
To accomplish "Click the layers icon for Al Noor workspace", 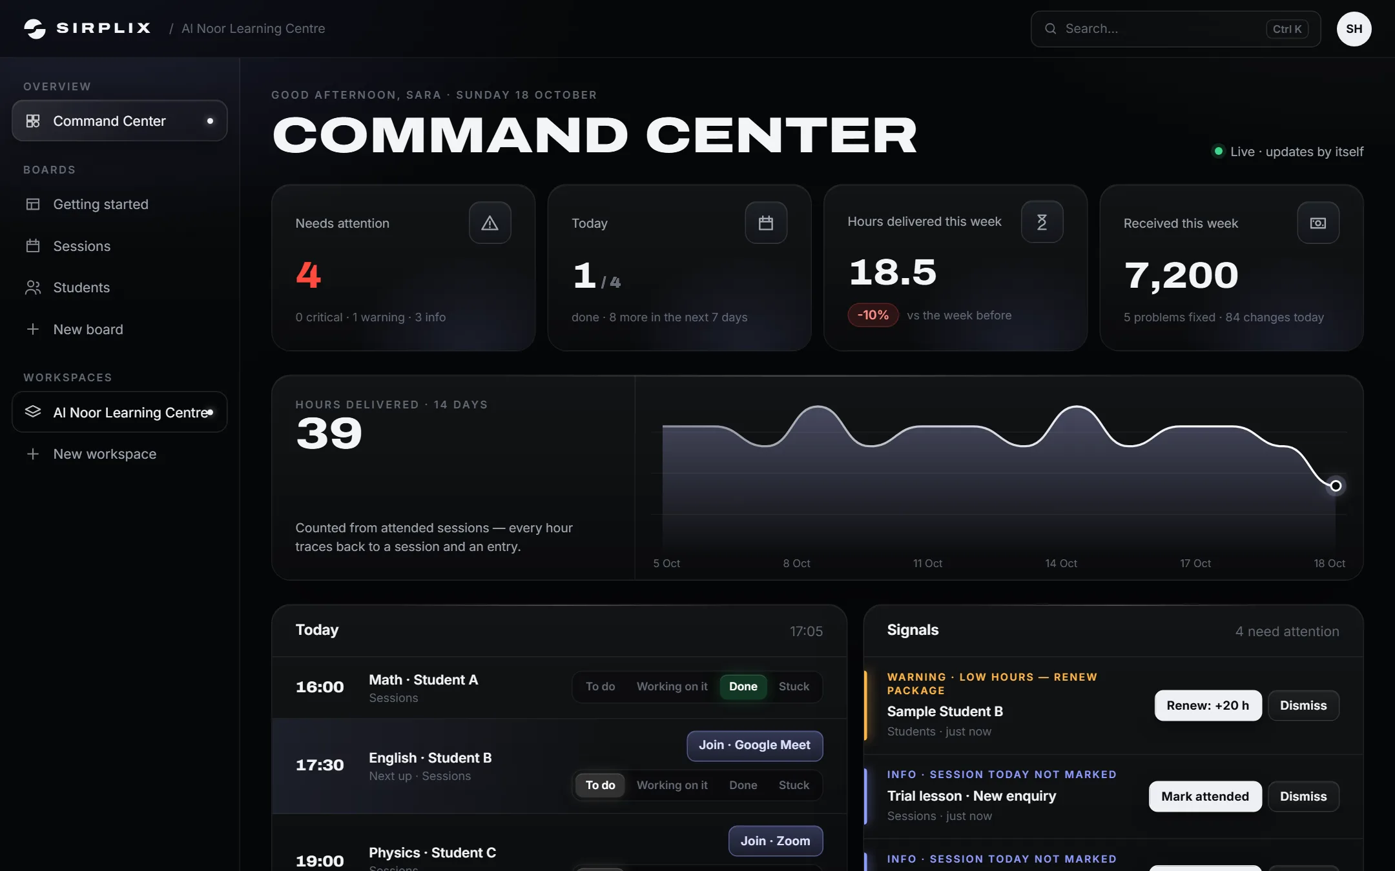I will tap(33, 412).
